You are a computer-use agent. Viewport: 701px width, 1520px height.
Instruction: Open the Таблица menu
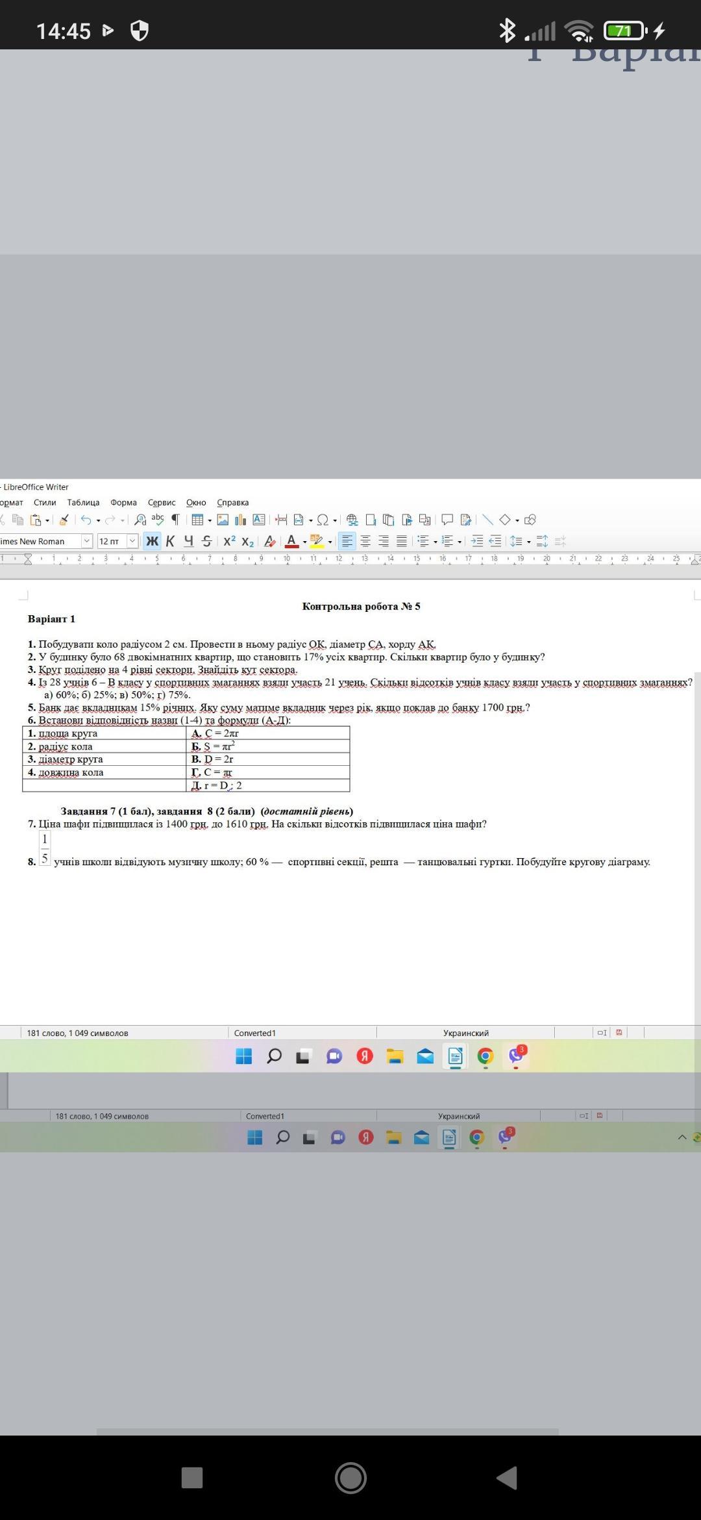click(83, 502)
